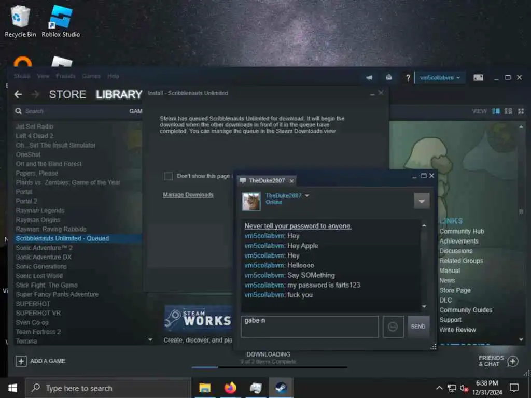Click TheDuke2007 avatar picture
The height and width of the screenshot is (398, 531).
tap(251, 202)
